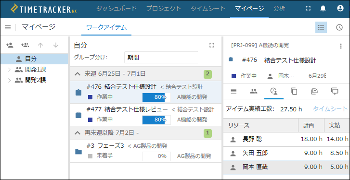This screenshot has height=180, width=350.
Task: Open the comments tab icon
Action: pyautogui.click(x=335, y=91)
